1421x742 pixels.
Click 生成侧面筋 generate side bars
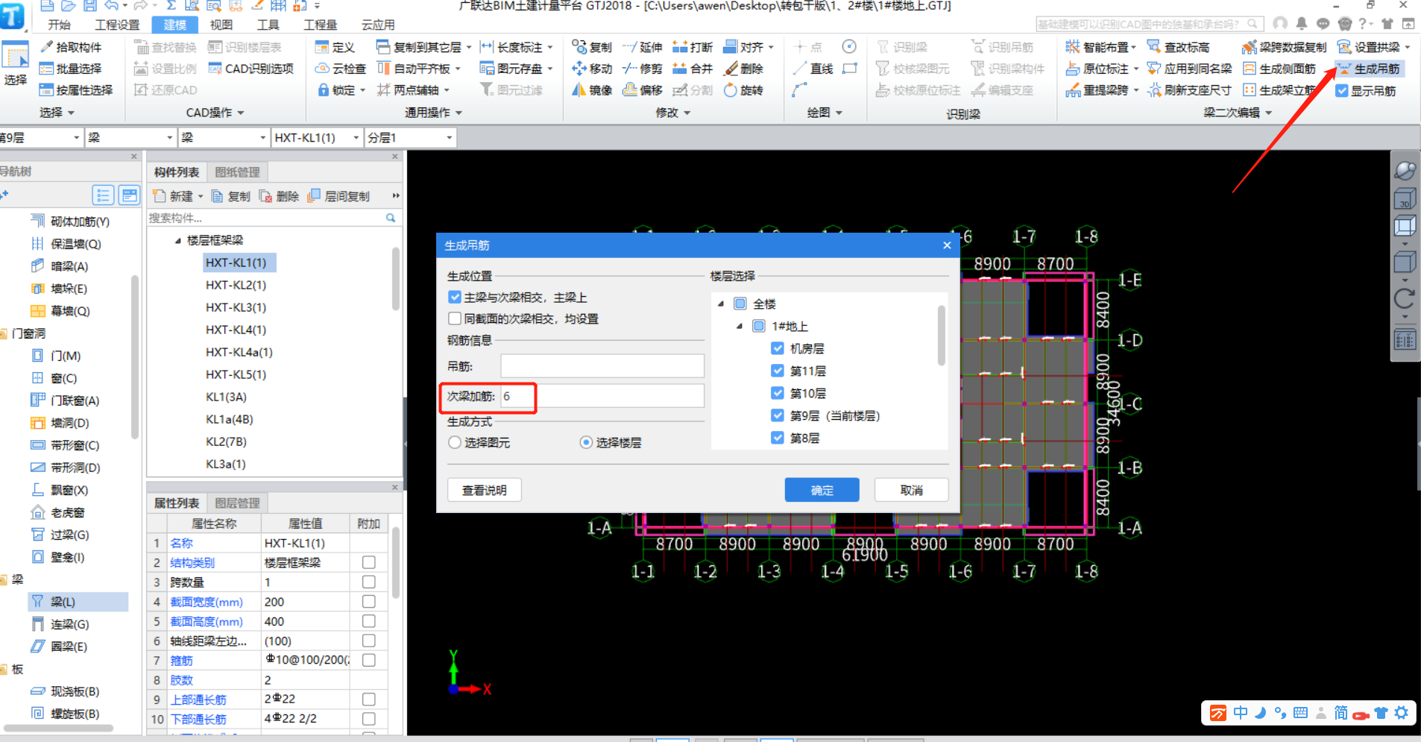pyautogui.click(x=1279, y=69)
